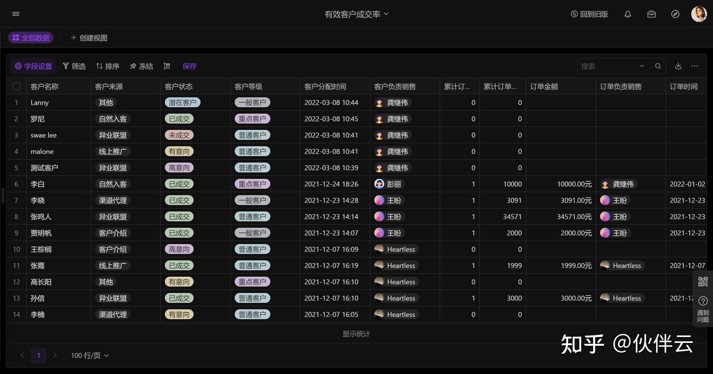Click the 潜在客户 status tag

click(x=183, y=103)
